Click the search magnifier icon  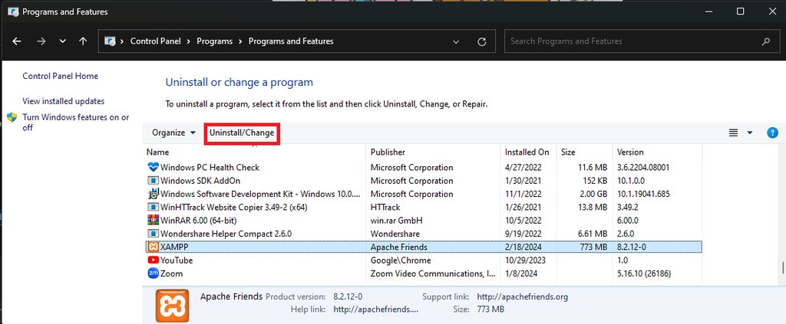coord(765,41)
